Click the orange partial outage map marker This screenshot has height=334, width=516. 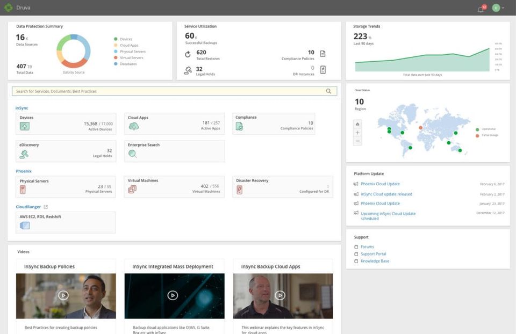[x=420, y=128]
